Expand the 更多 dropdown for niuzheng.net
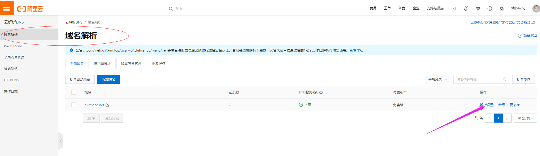The height and width of the screenshot is (156, 540). tap(514, 105)
